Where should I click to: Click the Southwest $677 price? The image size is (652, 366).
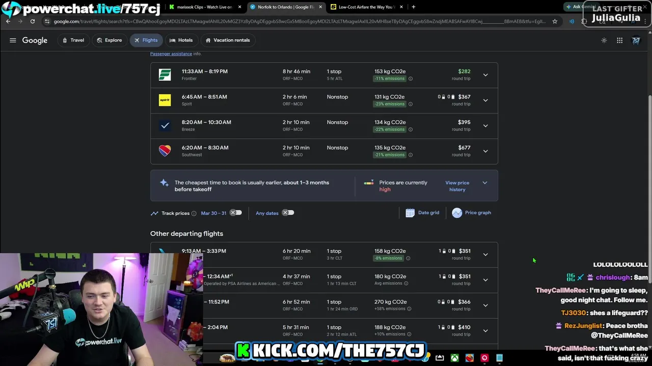tap(464, 148)
